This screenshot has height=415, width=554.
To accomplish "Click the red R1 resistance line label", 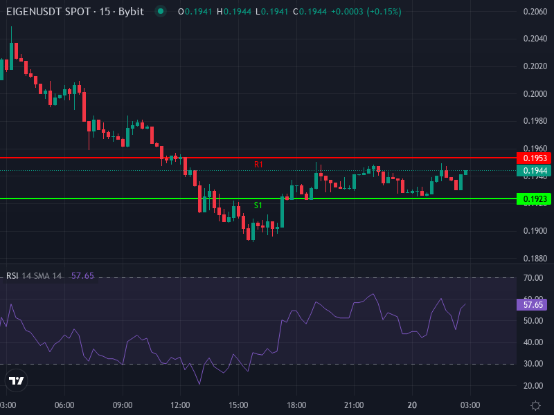I will [x=258, y=165].
